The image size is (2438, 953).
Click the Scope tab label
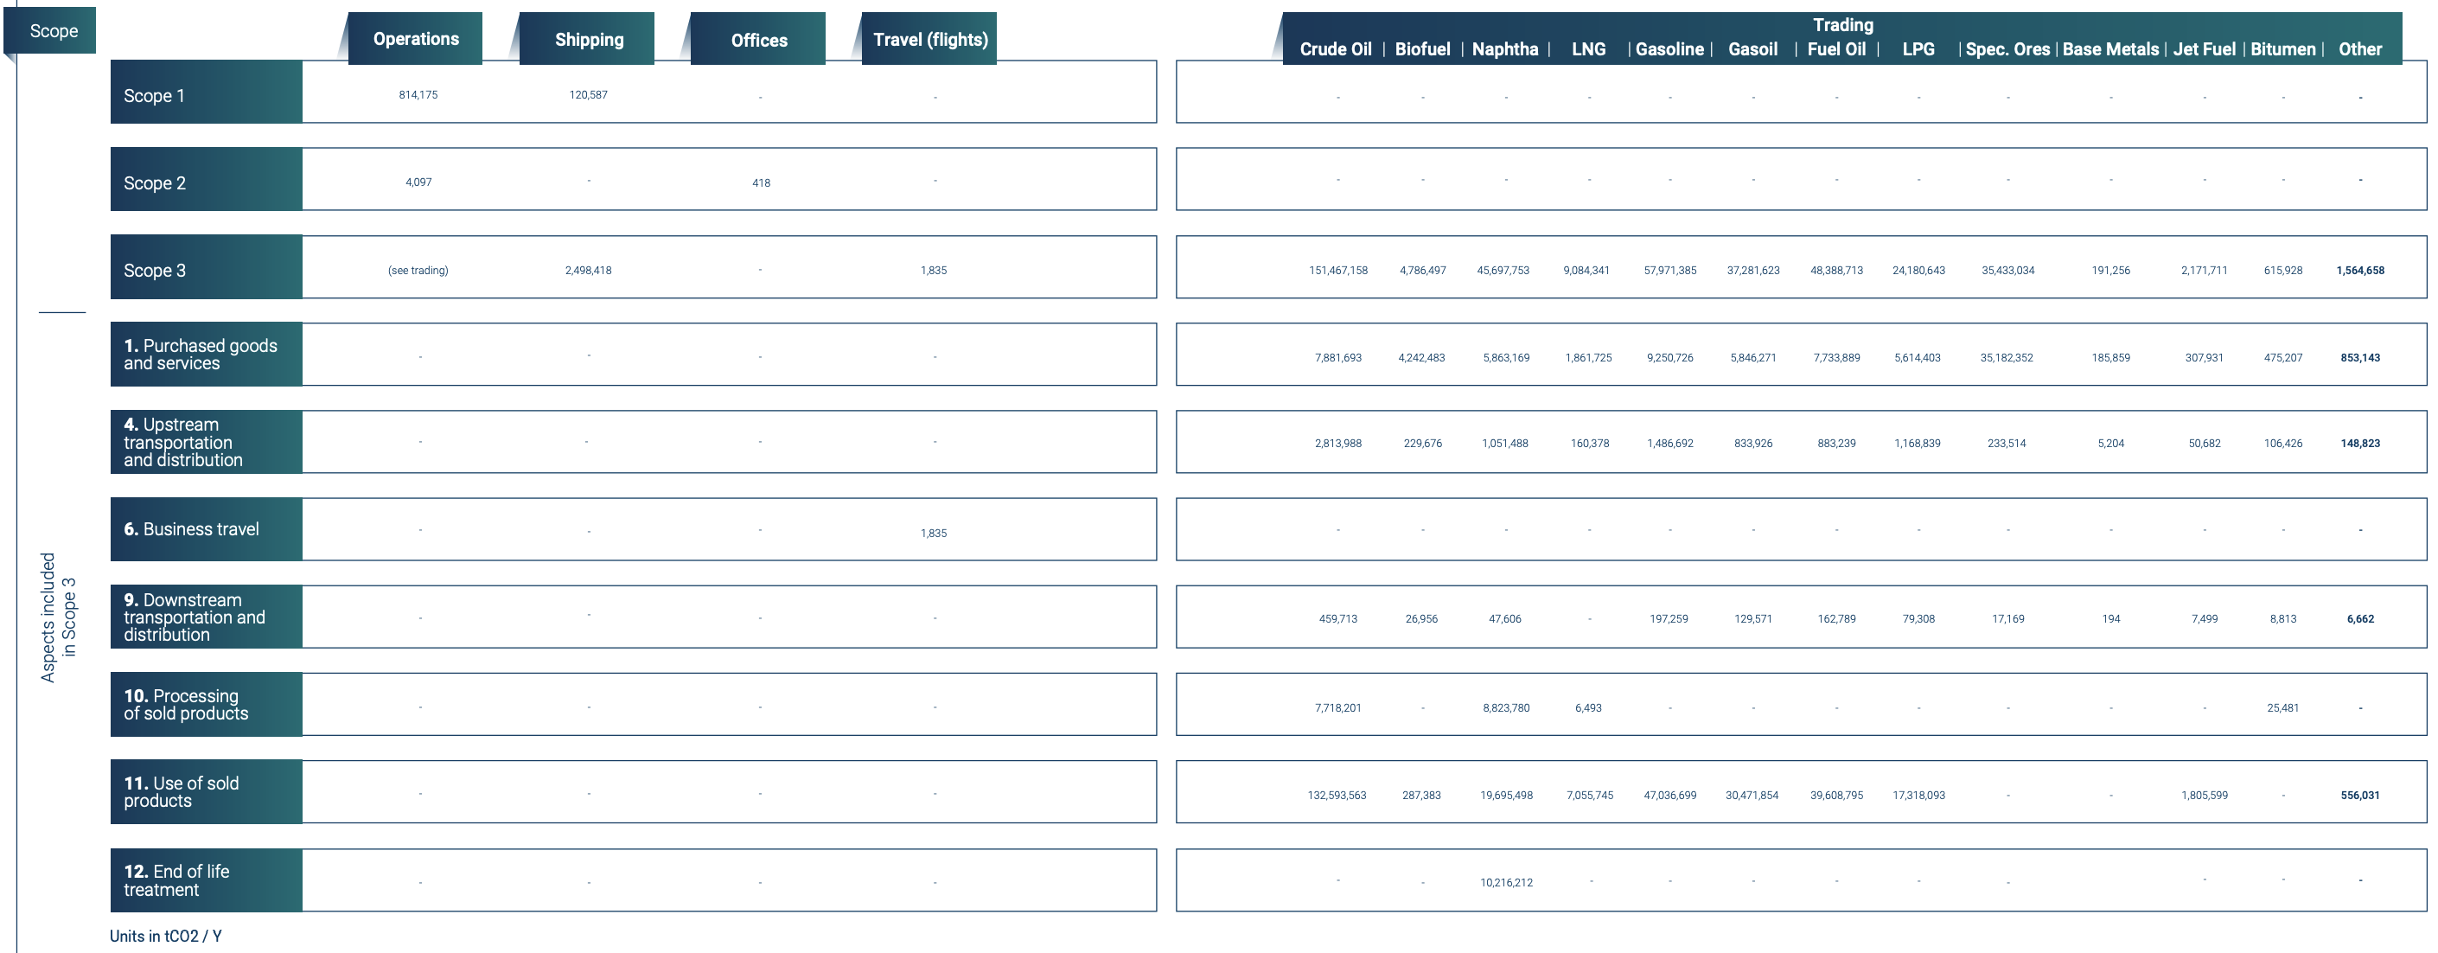point(53,31)
